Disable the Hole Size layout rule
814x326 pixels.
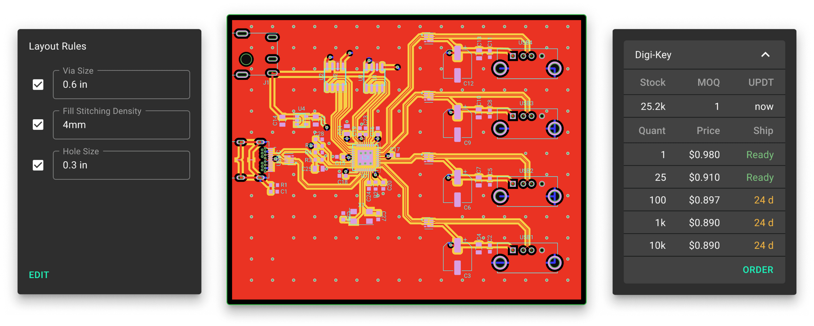click(38, 165)
